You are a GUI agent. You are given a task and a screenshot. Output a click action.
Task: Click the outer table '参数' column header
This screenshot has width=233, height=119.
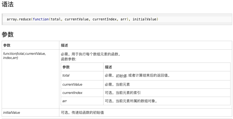30,45
